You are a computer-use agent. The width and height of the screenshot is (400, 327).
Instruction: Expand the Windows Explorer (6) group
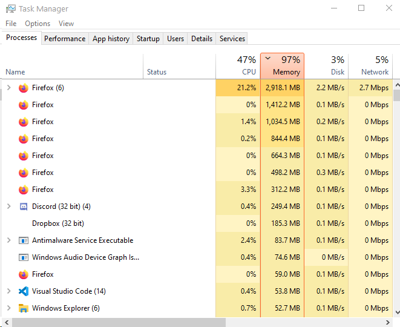[9, 308]
